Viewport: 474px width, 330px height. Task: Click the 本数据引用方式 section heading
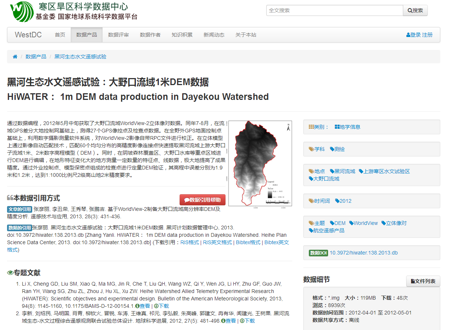[x=33, y=198]
